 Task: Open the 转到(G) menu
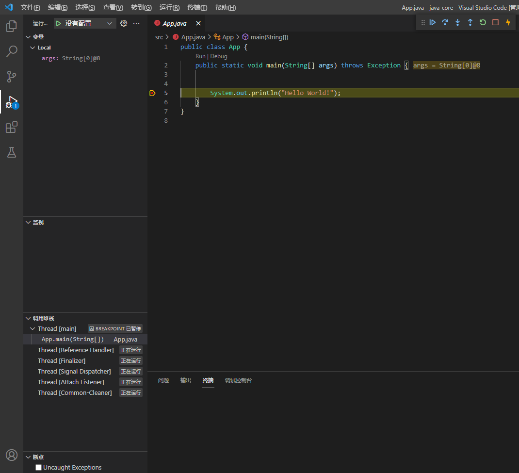[x=141, y=8]
